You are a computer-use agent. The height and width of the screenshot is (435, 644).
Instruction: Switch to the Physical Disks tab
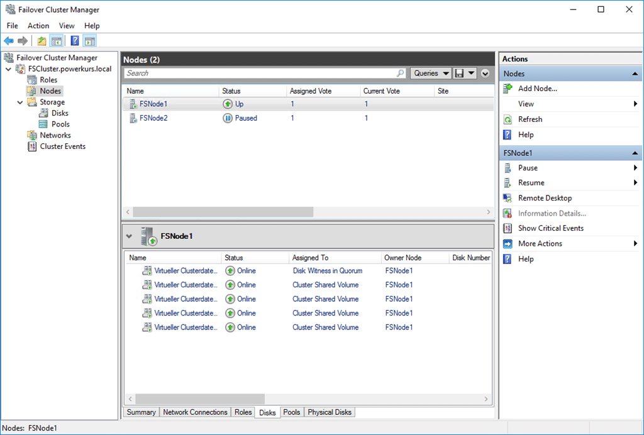pyautogui.click(x=330, y=412)
